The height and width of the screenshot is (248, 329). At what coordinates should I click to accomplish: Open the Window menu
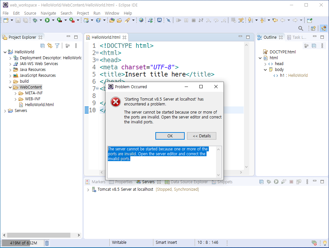(112, 13)
